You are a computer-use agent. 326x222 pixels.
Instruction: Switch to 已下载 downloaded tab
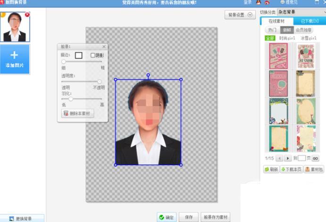tap(309, 21)
